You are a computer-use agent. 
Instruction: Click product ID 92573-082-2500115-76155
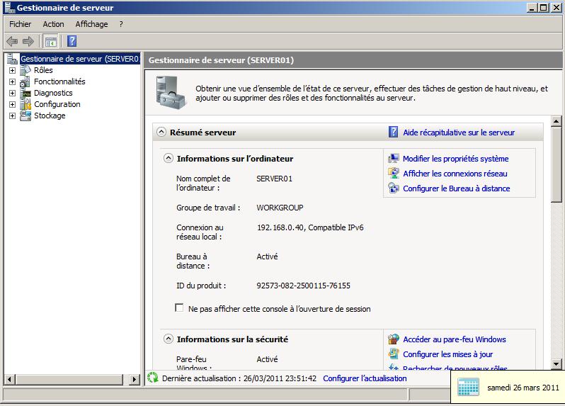click(304, 286)
